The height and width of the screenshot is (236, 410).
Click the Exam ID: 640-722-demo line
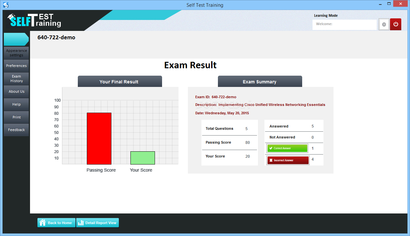216,97
